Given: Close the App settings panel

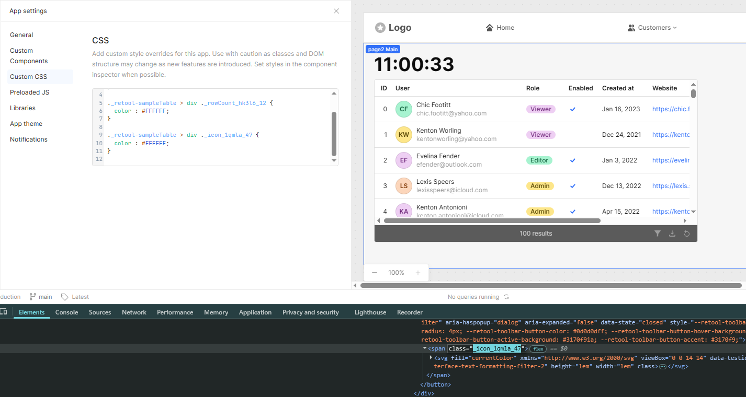Looking at the screenshot, I should point(336,11).
